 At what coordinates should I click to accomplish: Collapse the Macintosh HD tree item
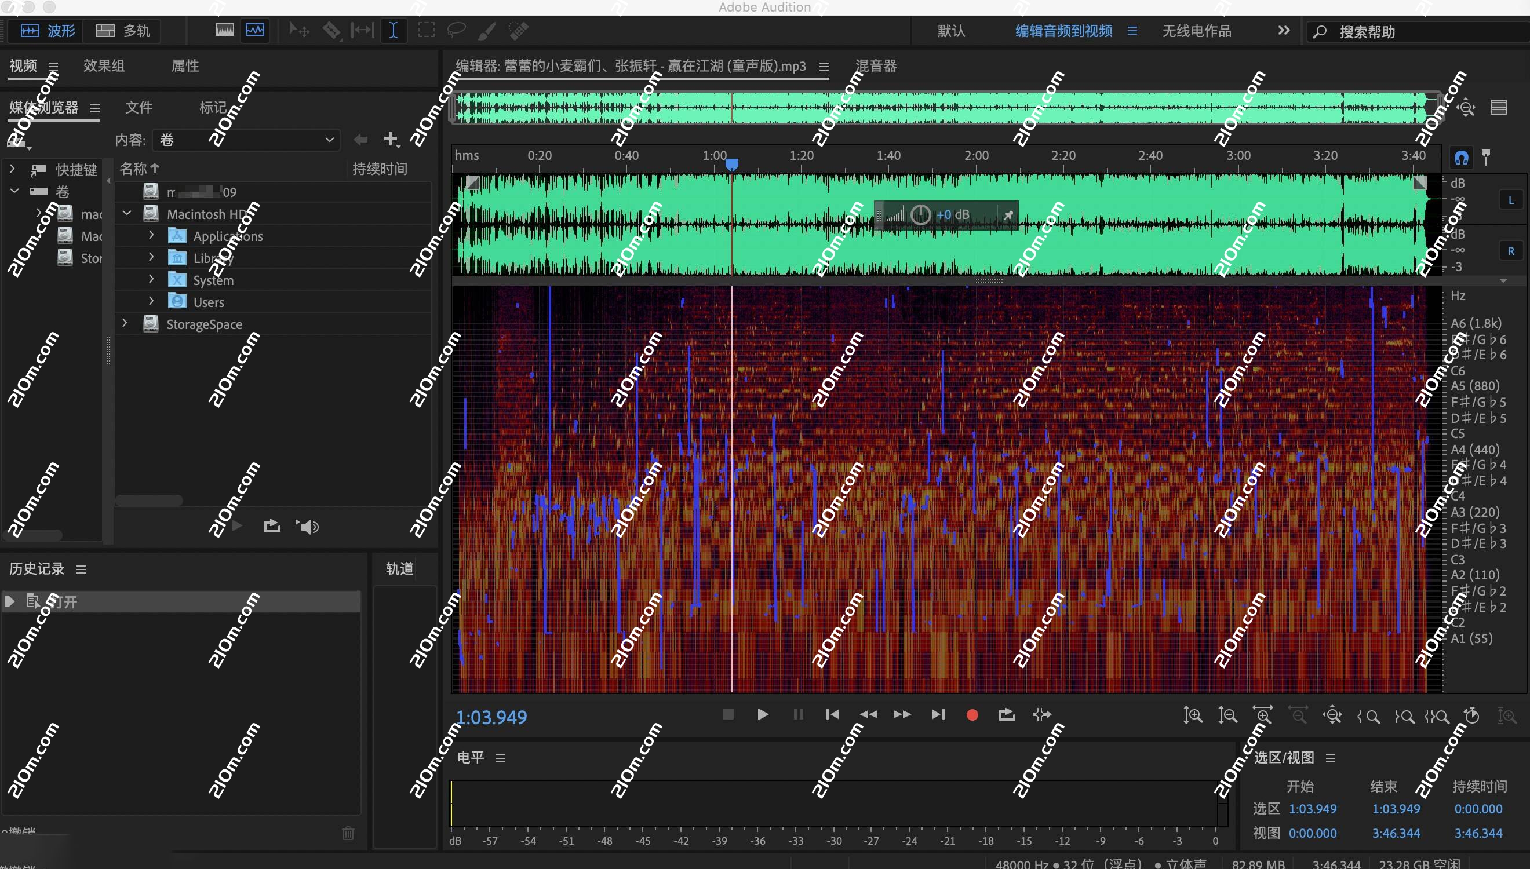(x=126, y=213)
